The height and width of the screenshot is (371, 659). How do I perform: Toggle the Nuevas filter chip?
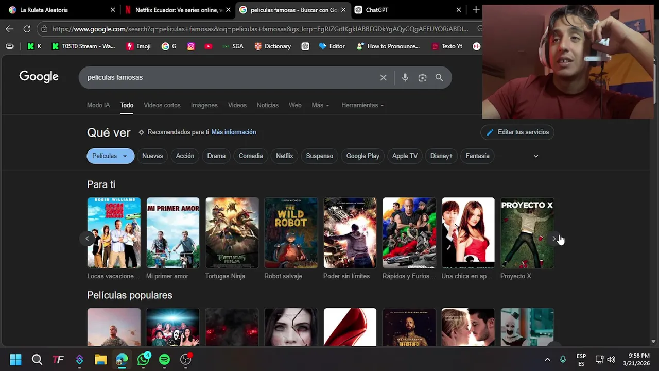(152, 156)
